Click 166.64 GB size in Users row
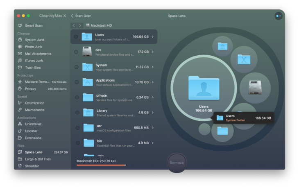Screen dimensions: 299x188 click(140, 36)
